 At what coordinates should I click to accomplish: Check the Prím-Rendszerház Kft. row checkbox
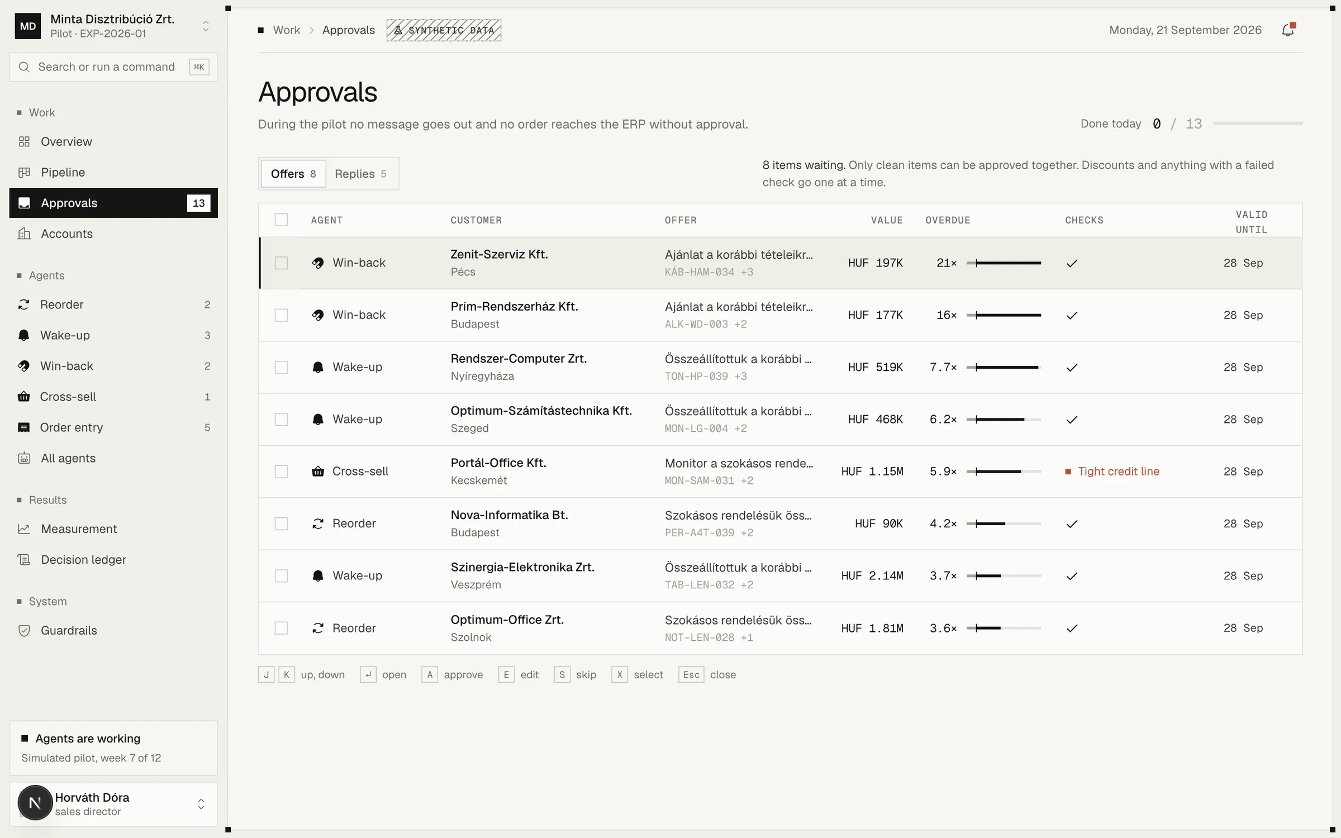281,315
